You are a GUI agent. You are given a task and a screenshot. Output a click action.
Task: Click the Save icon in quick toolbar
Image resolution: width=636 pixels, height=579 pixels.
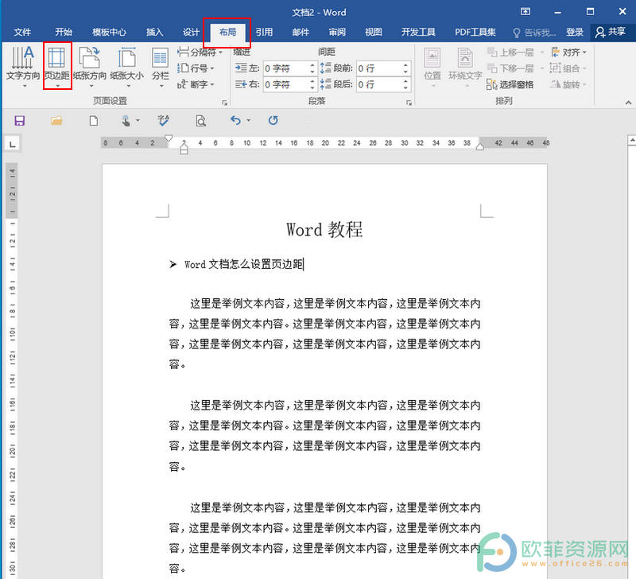[x=19, y=121]
